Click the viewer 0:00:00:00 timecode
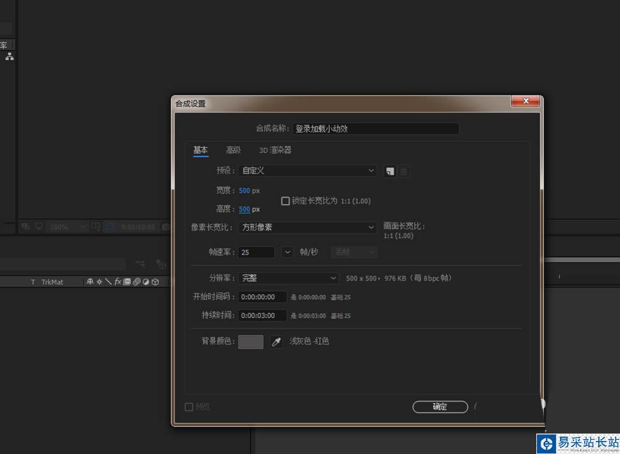Viewport: 620px width, 454px height. (x=138, y=227)
